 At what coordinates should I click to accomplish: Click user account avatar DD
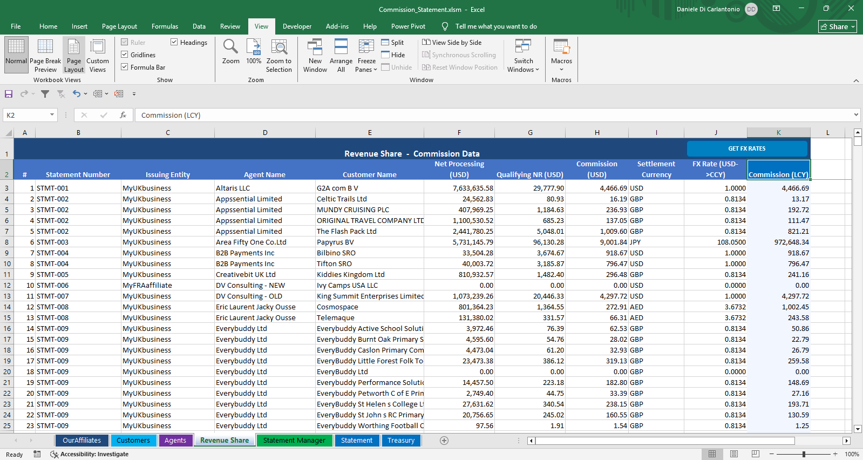pos(751,9)
